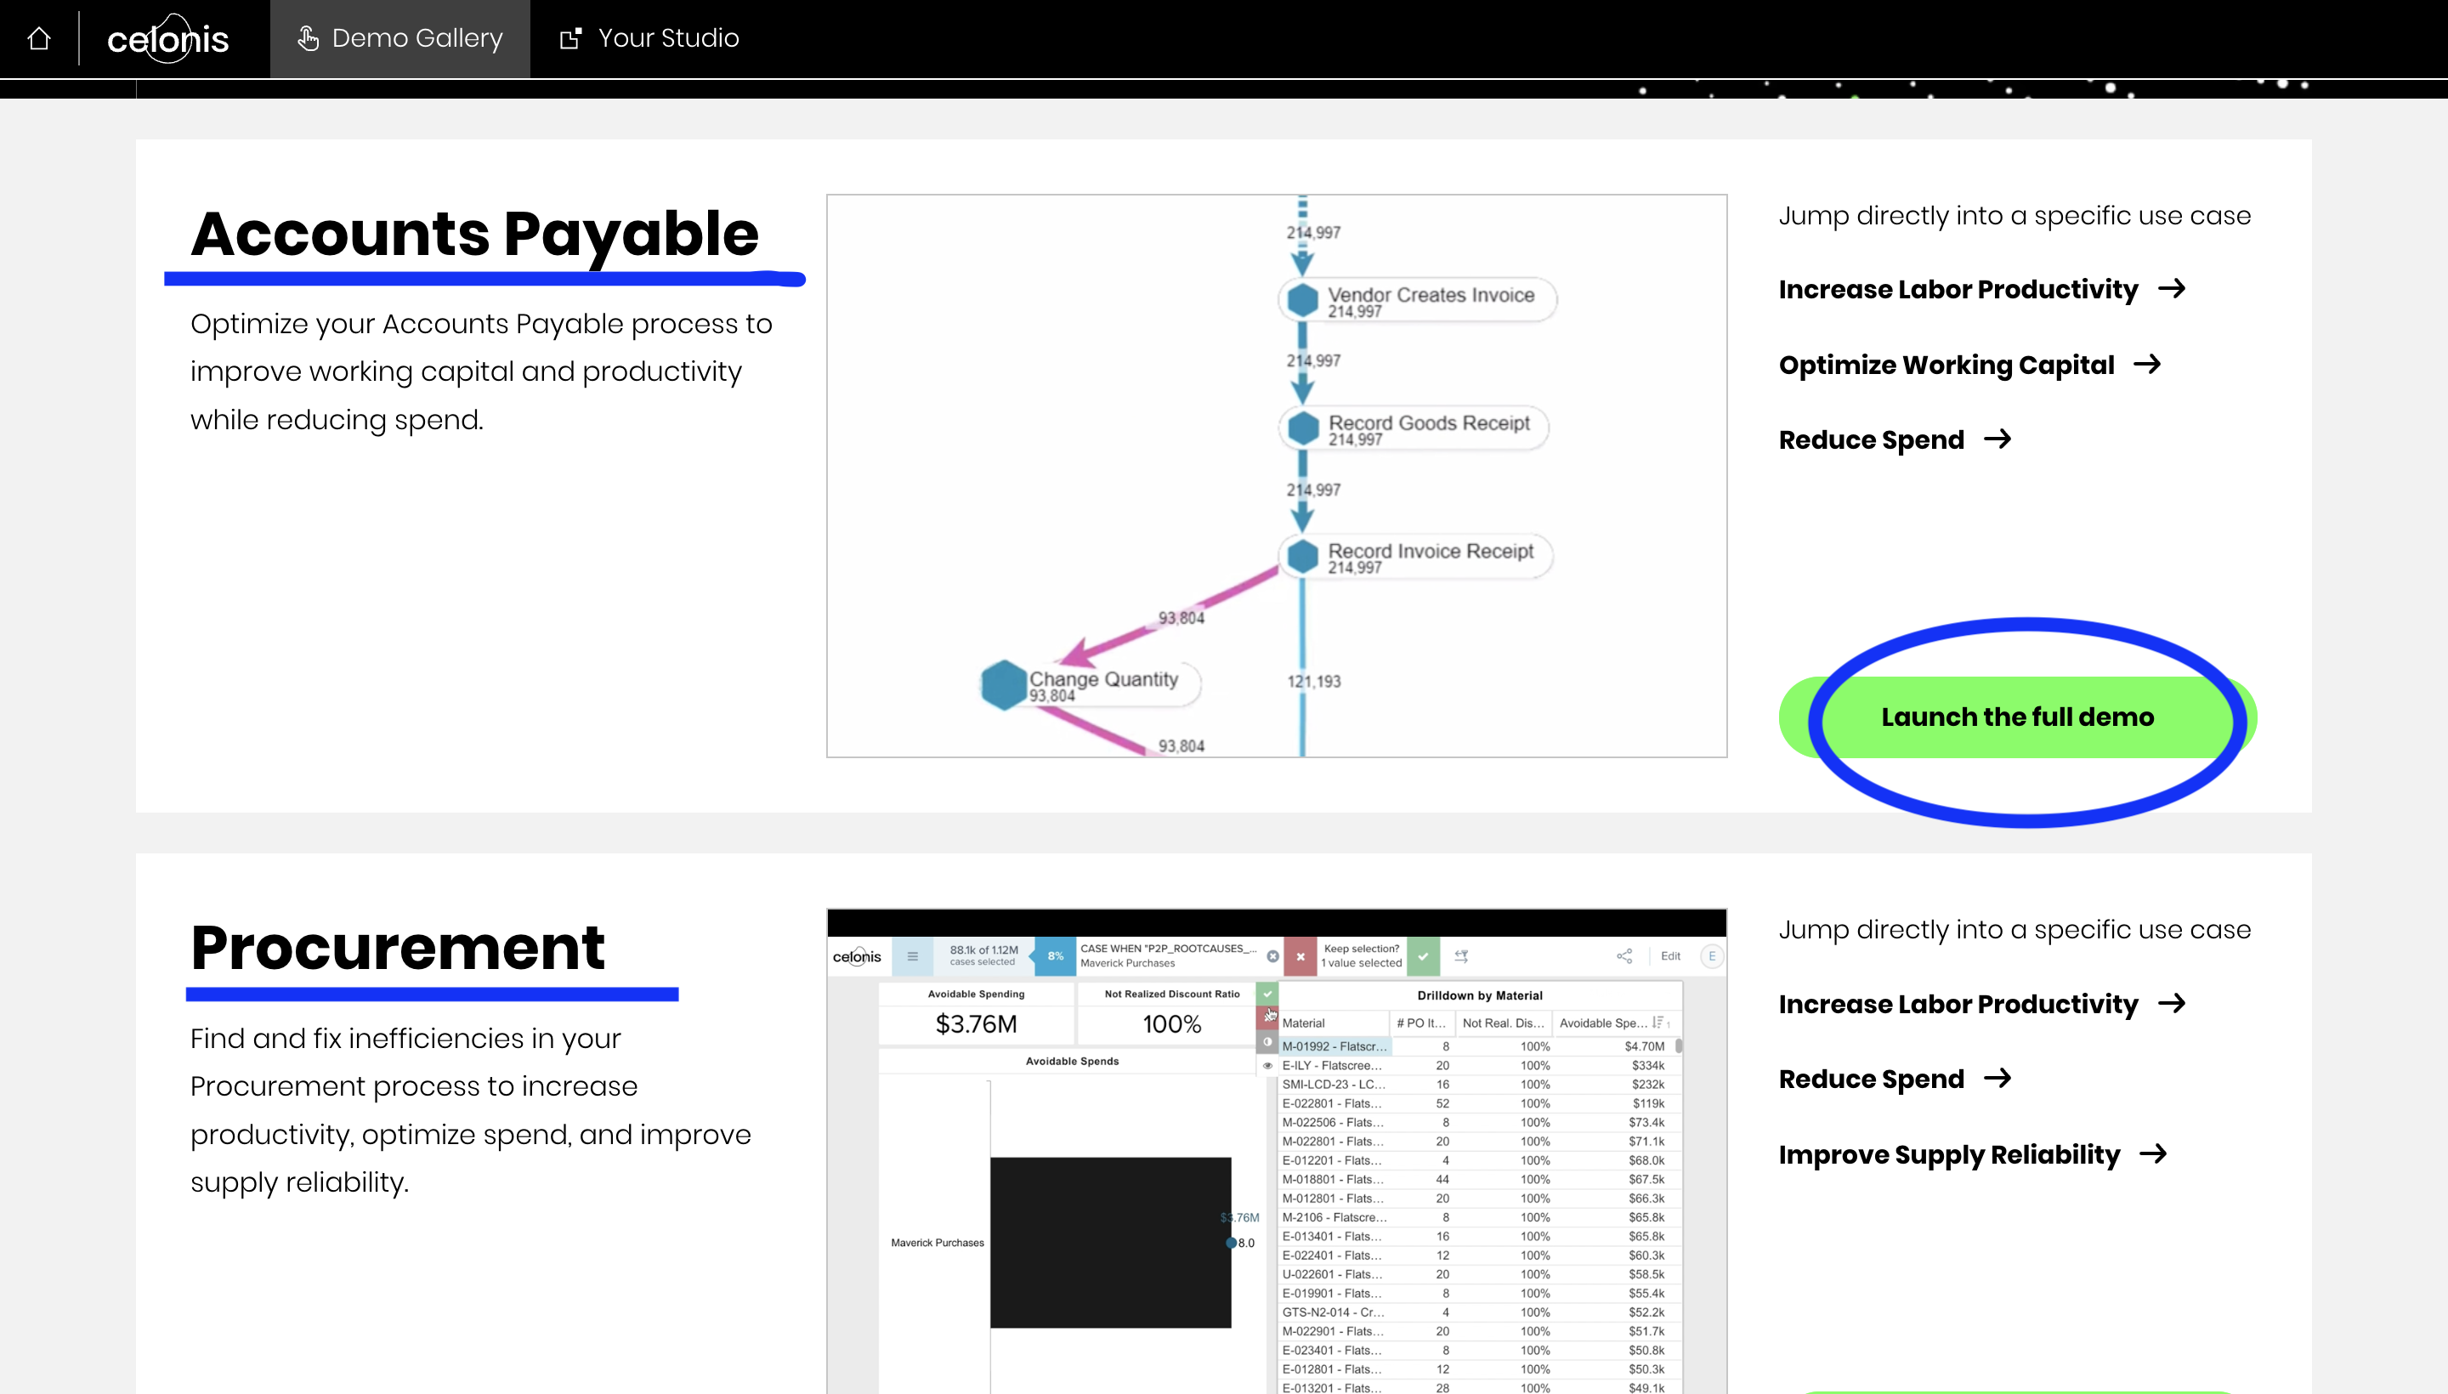Image resolution: width=2448 pixels, height=1394 pixels.
Task: Open the Your Studio tab
Action: [x=649, y=38]
